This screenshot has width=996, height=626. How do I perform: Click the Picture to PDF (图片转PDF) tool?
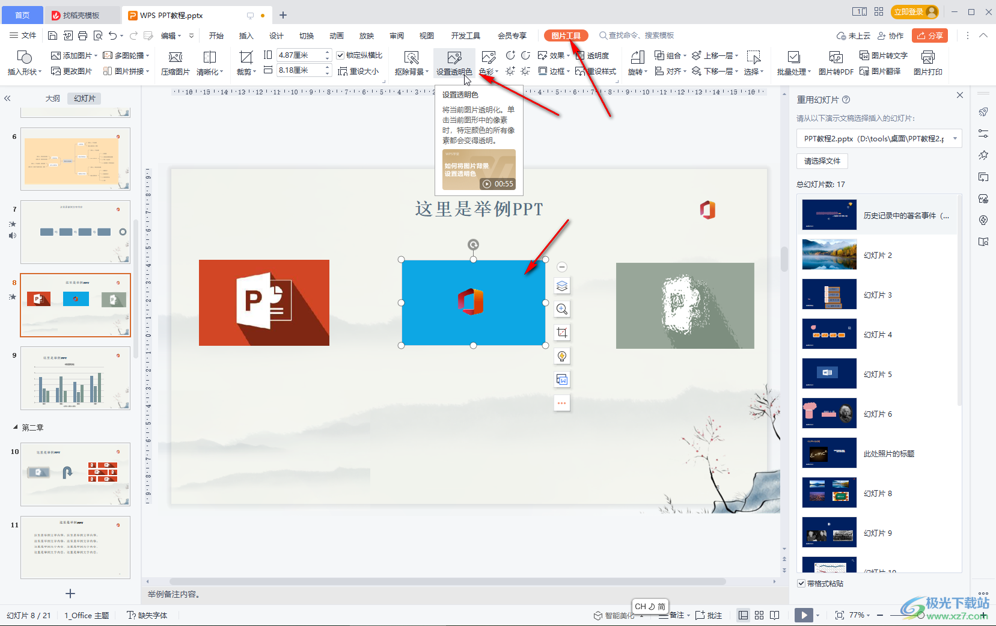[836, 64]
